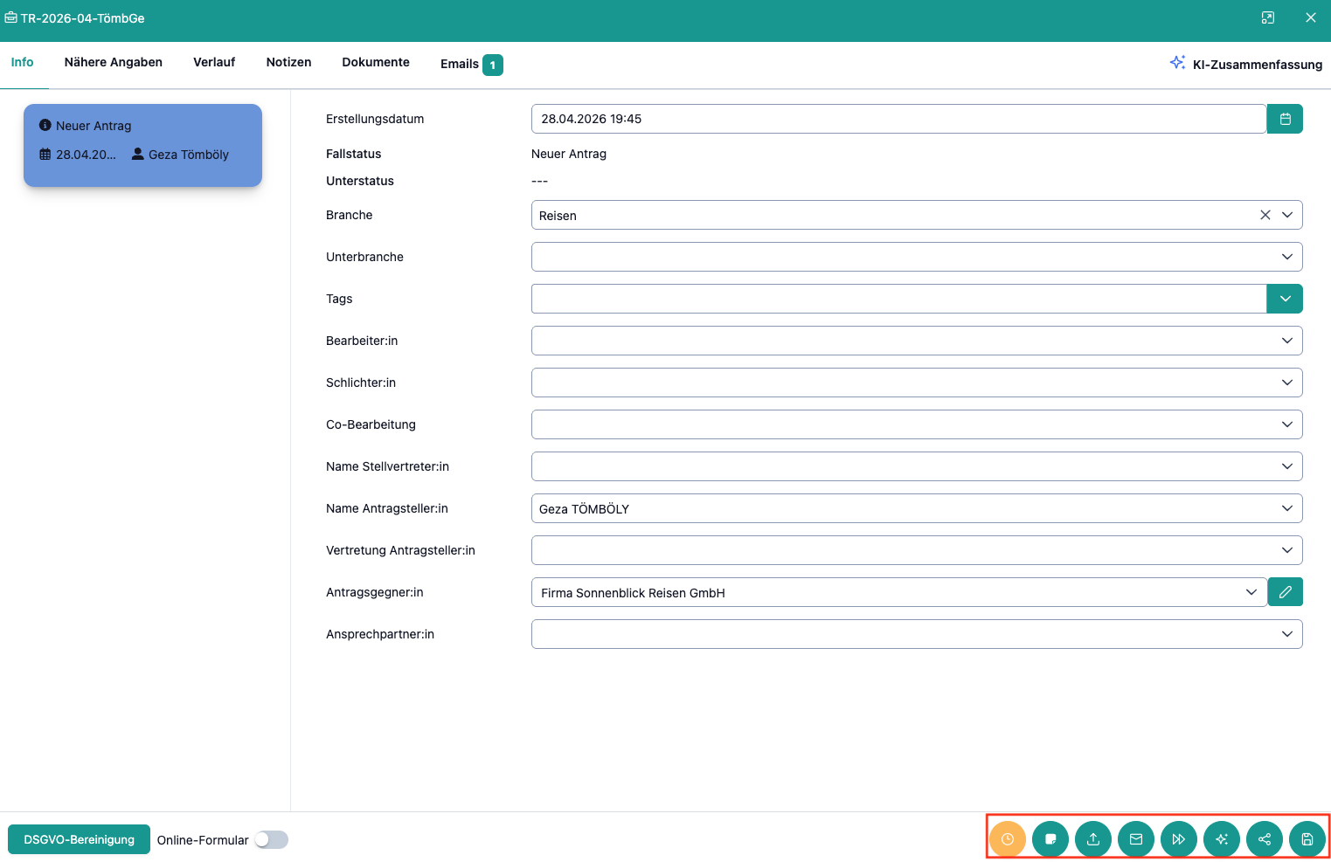Open the Tags dropdown with teal arrow button

click(1285, 299)
